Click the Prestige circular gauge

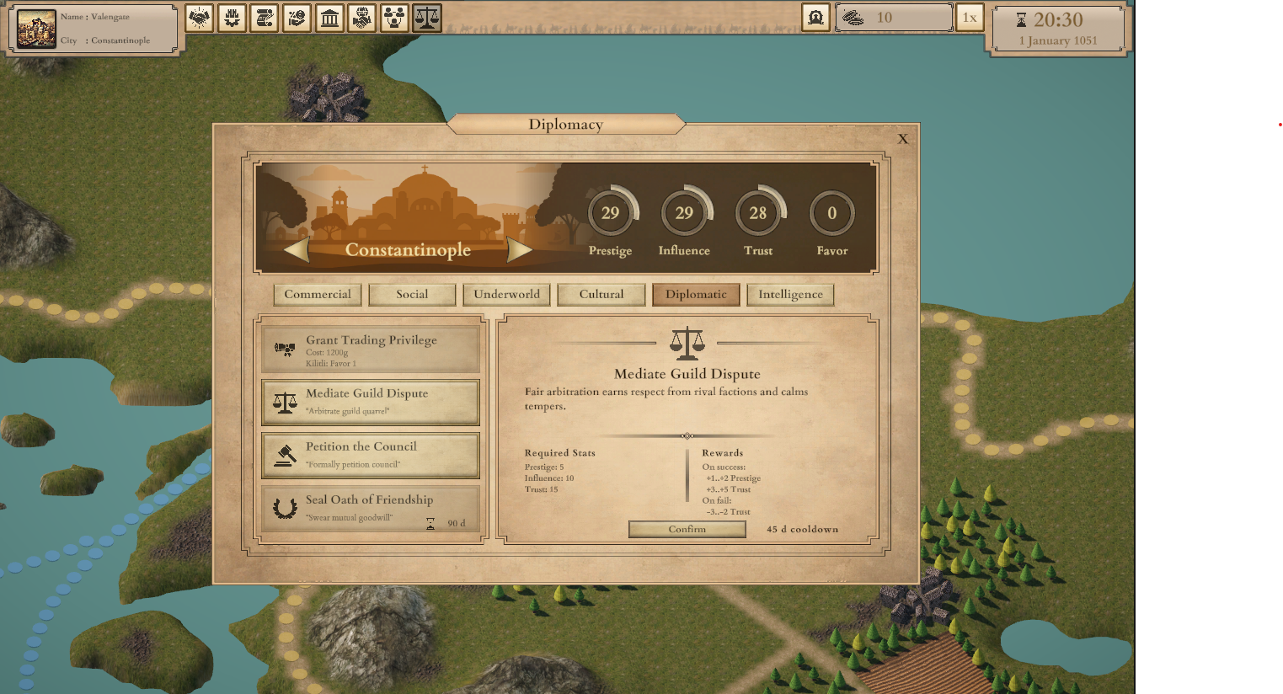click(611, 212)
